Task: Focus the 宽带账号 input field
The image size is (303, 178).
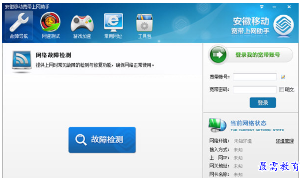Action: (x=255, y=77)
